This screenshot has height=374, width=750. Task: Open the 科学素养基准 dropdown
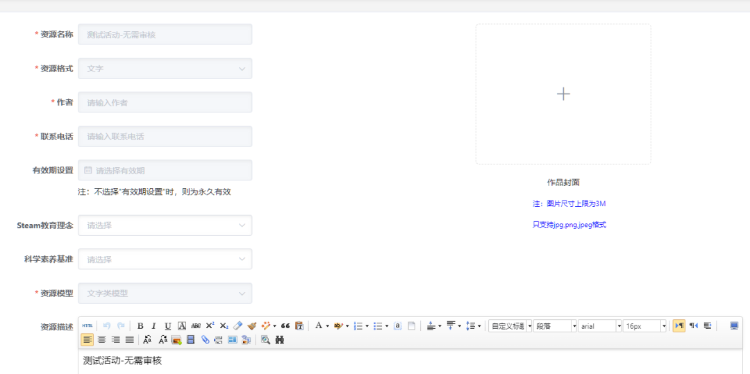coord(165,260)
